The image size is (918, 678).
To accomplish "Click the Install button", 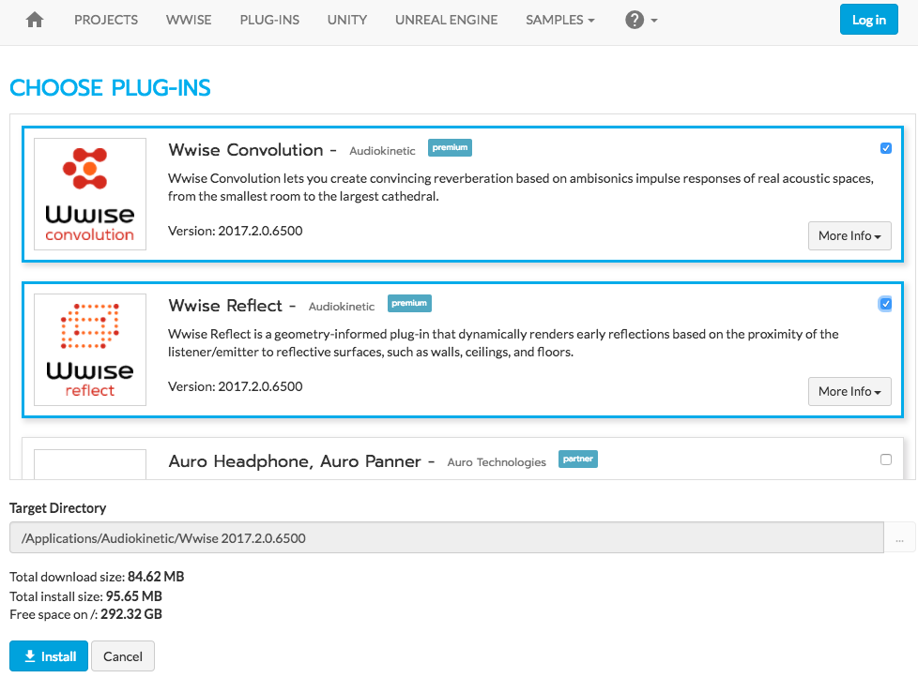I will point(49,655).
